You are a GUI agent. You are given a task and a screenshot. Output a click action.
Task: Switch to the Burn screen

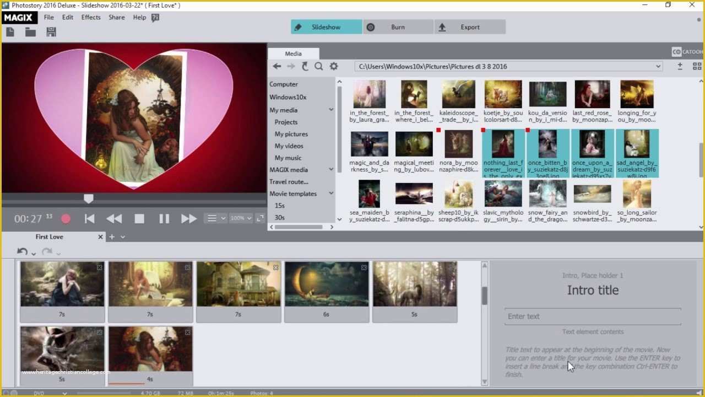pyautogui.click(x=398, y=27)
